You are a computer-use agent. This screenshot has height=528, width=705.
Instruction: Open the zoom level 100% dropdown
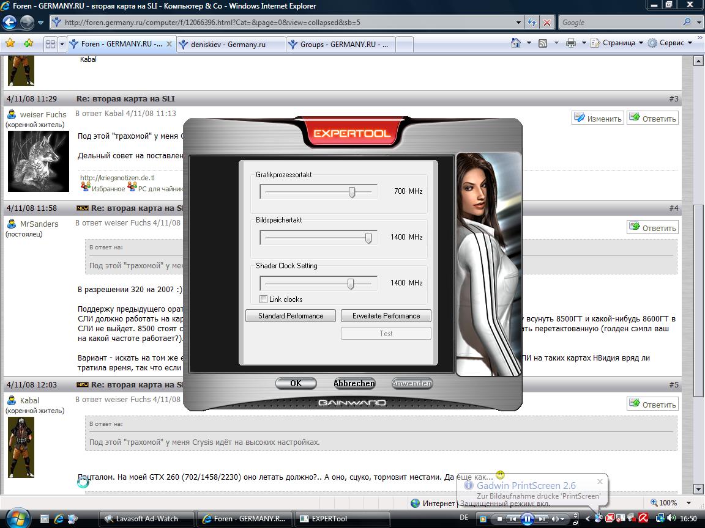click(689, 503)
